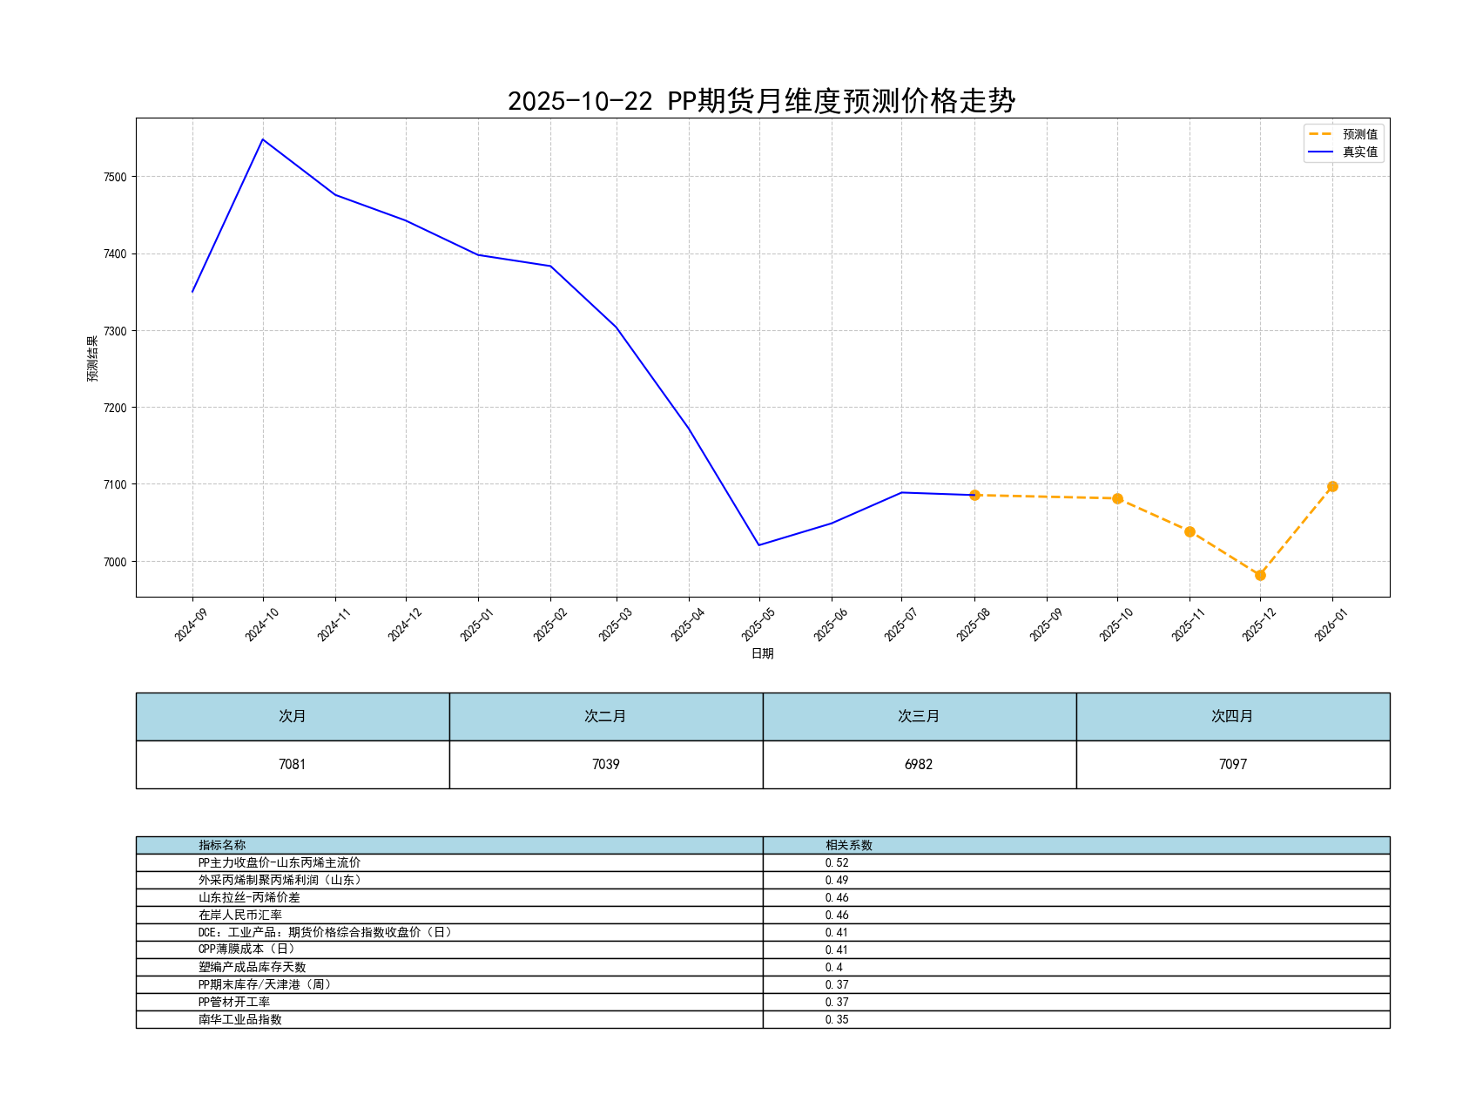Click the chart title PP期货月维度预测价格走势
Screen dimensions: 1476x1115
coord(761,101)
